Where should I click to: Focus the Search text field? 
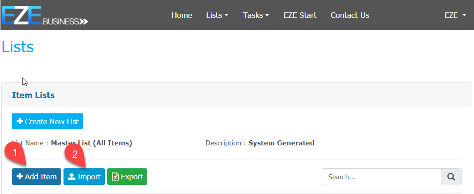point(381,177)
